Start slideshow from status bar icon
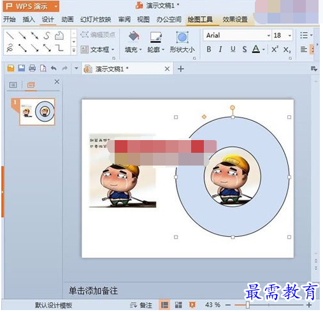Viewport: 323px width, 312px height. pos(192,305)
